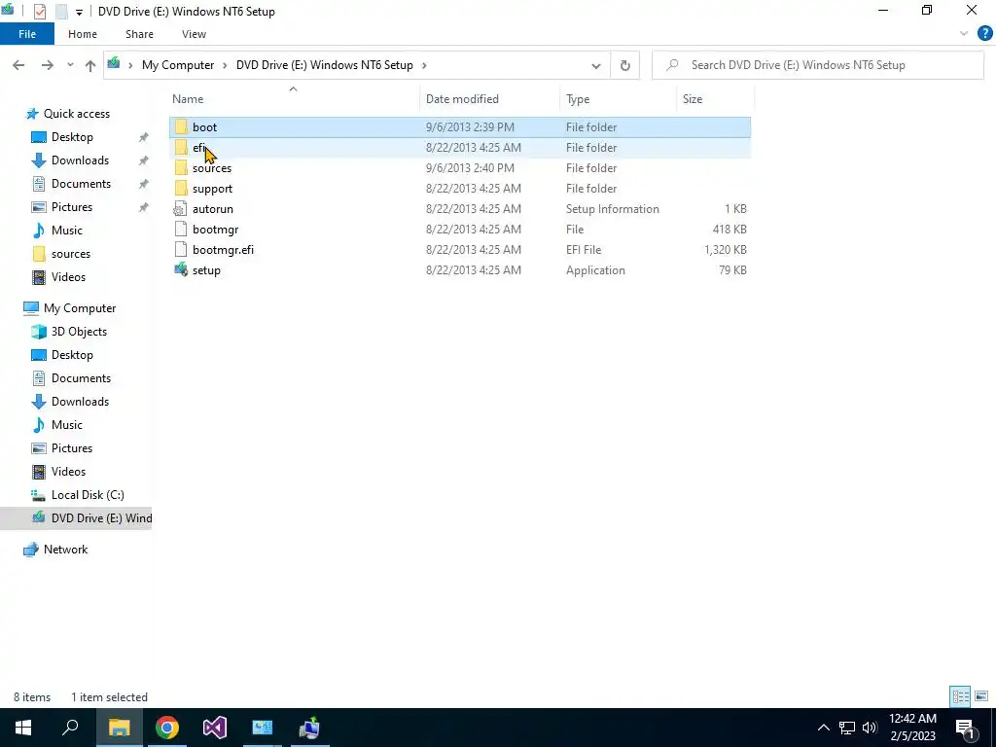This screenshot has height=747, width=996.
Task: Go forward to next location
Action: point(47,65)
